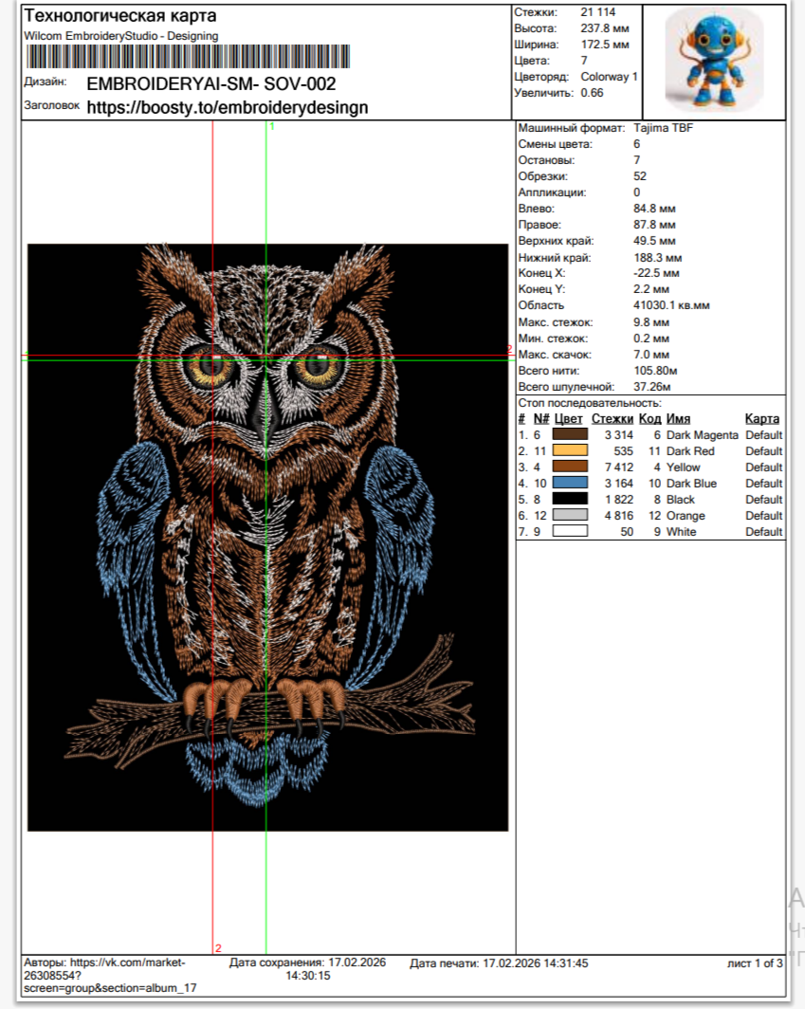Screen dimensions: 805x1009
Task: Click the Карта column header
Action: (x=761, y=418)
